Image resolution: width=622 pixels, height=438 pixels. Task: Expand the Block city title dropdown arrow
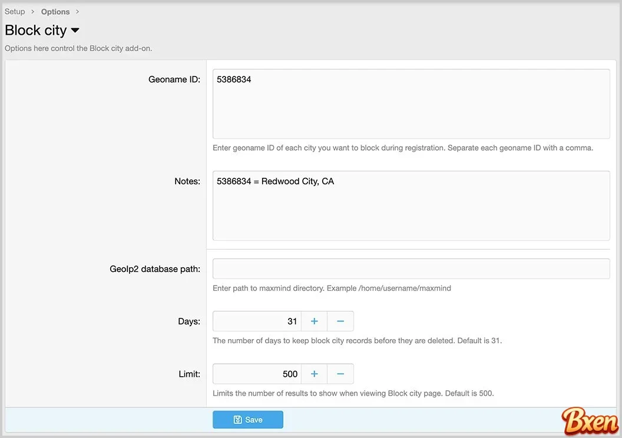coord(75,31)
